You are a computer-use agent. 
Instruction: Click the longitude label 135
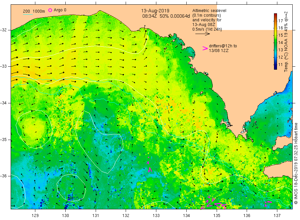pyautogui.click(x=217, y=216)
